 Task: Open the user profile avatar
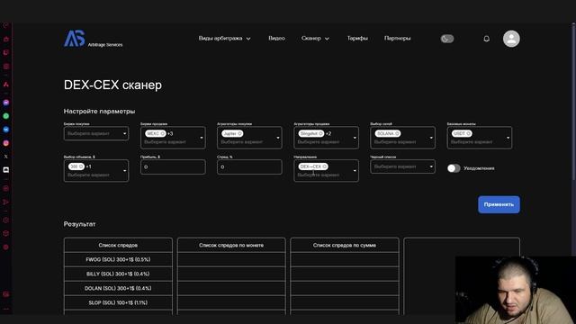pyautogui.click(x=511, y=39)
